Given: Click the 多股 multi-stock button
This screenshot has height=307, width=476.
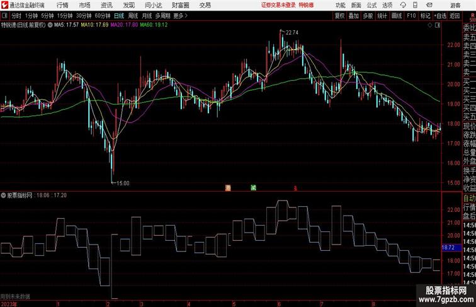Looking at the screenshot, I should pos(368,16).
